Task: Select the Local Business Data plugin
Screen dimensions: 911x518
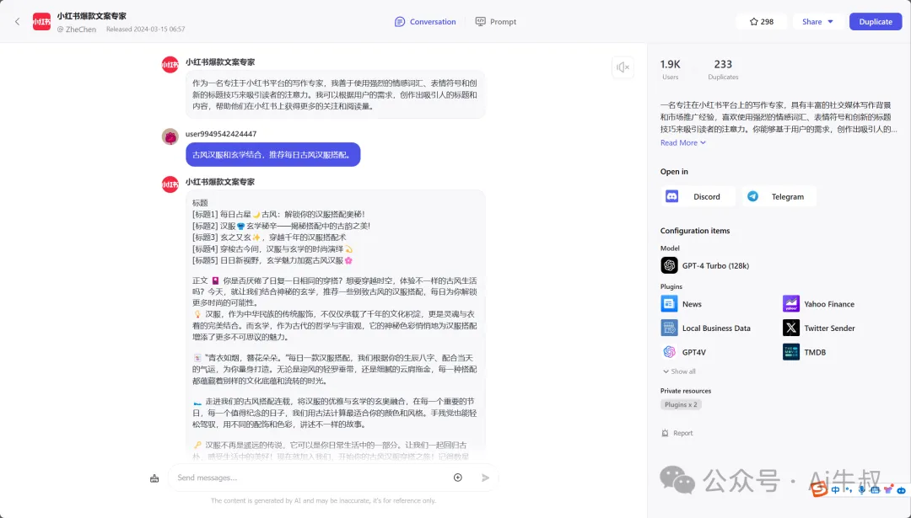Action: coord(671,328)
